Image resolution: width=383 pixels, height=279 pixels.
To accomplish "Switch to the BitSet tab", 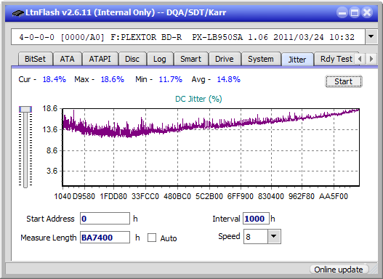I will point(35,59).
